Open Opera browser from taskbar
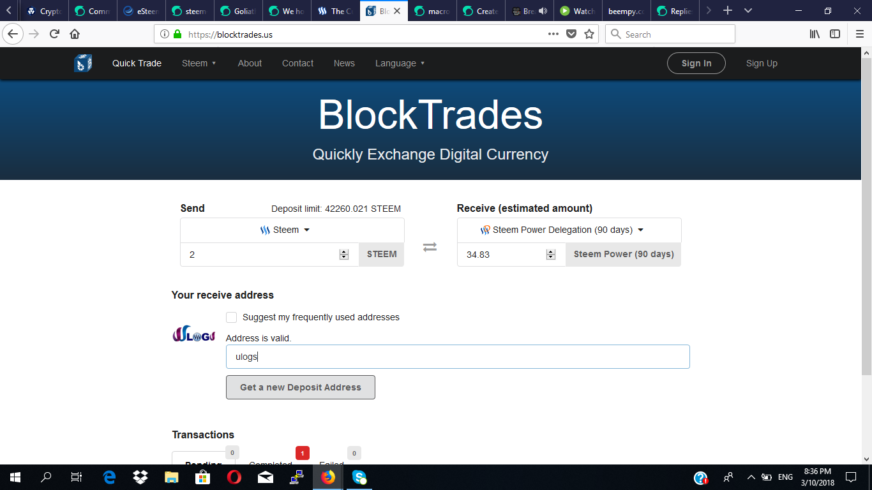This screenshot has height=490, width=872. pyautogui.click(x=234, y=477)
